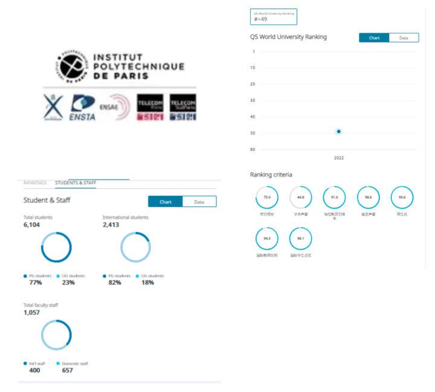The width and height of the screenshot is (435, 392).
Task: Click the 44.8 criteria circle
Action: point(301,198)
